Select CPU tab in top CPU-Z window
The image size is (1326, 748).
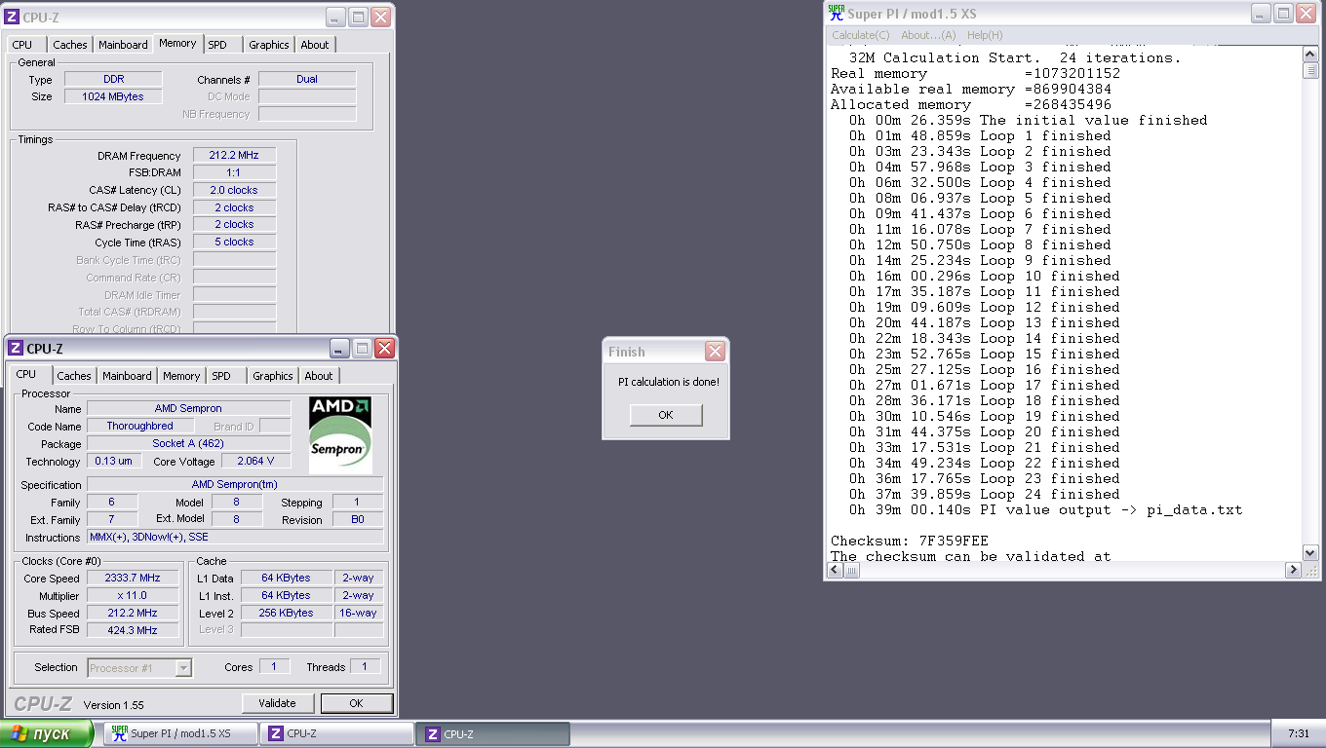[x=22, y=45]
